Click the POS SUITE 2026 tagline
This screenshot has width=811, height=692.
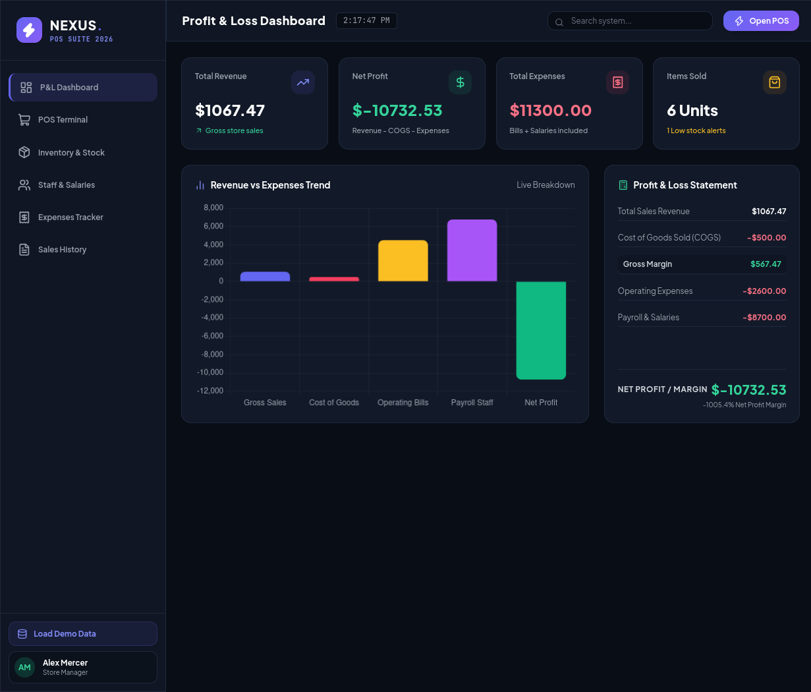click(x=82, y=40)
